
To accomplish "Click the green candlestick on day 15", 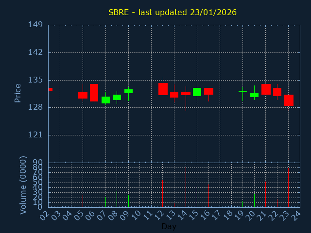I will click(197, 92).
